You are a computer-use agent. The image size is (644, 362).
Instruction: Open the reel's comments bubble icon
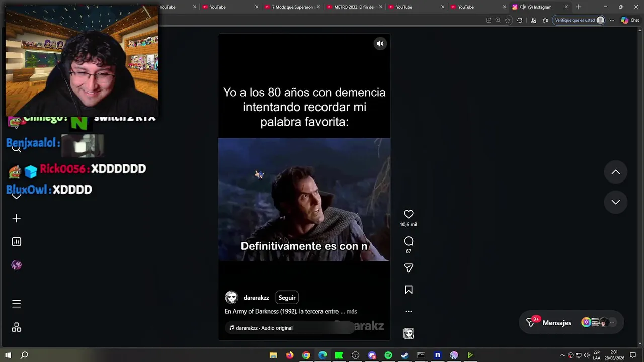(x=409, y=241)
